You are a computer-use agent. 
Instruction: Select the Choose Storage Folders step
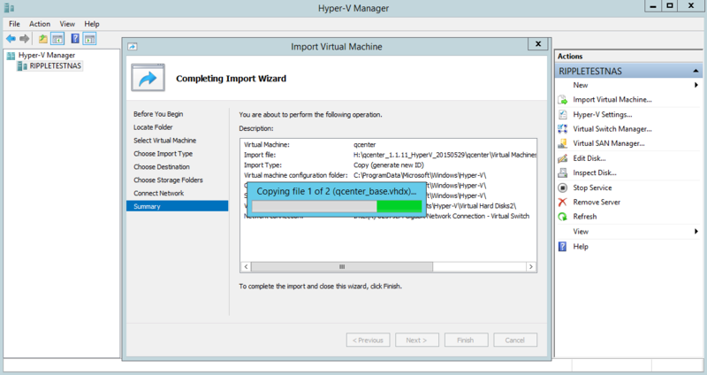(x=168, y=180)
